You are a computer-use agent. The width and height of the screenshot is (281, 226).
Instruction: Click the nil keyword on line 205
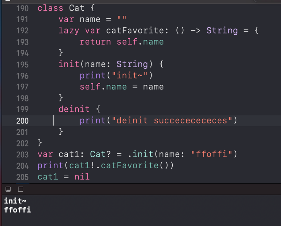click(x=82, y=177)
